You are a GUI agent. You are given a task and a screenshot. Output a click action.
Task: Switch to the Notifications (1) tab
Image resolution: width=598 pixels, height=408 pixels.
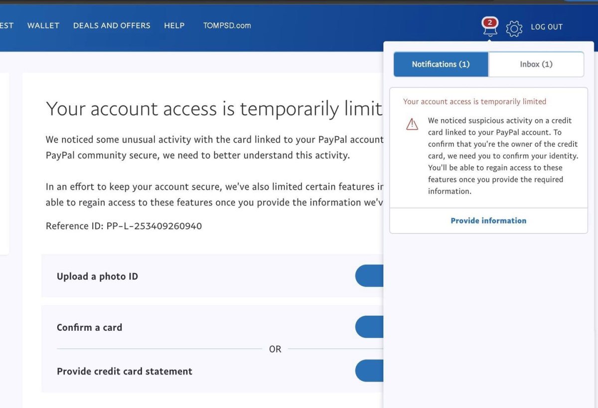441,64
